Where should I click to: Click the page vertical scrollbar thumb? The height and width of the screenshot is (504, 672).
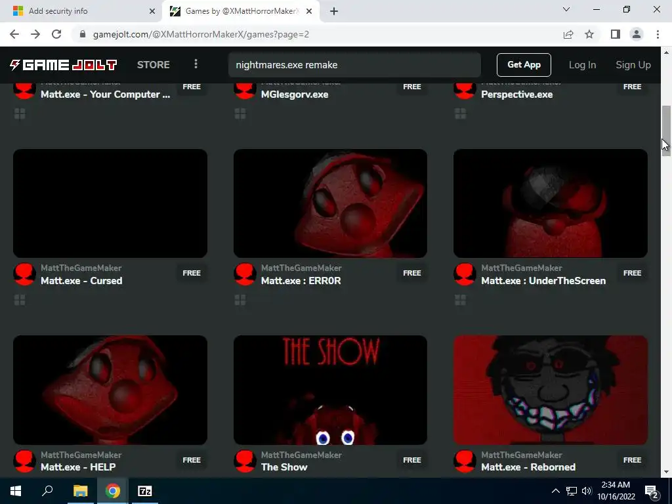pos(666,131)
